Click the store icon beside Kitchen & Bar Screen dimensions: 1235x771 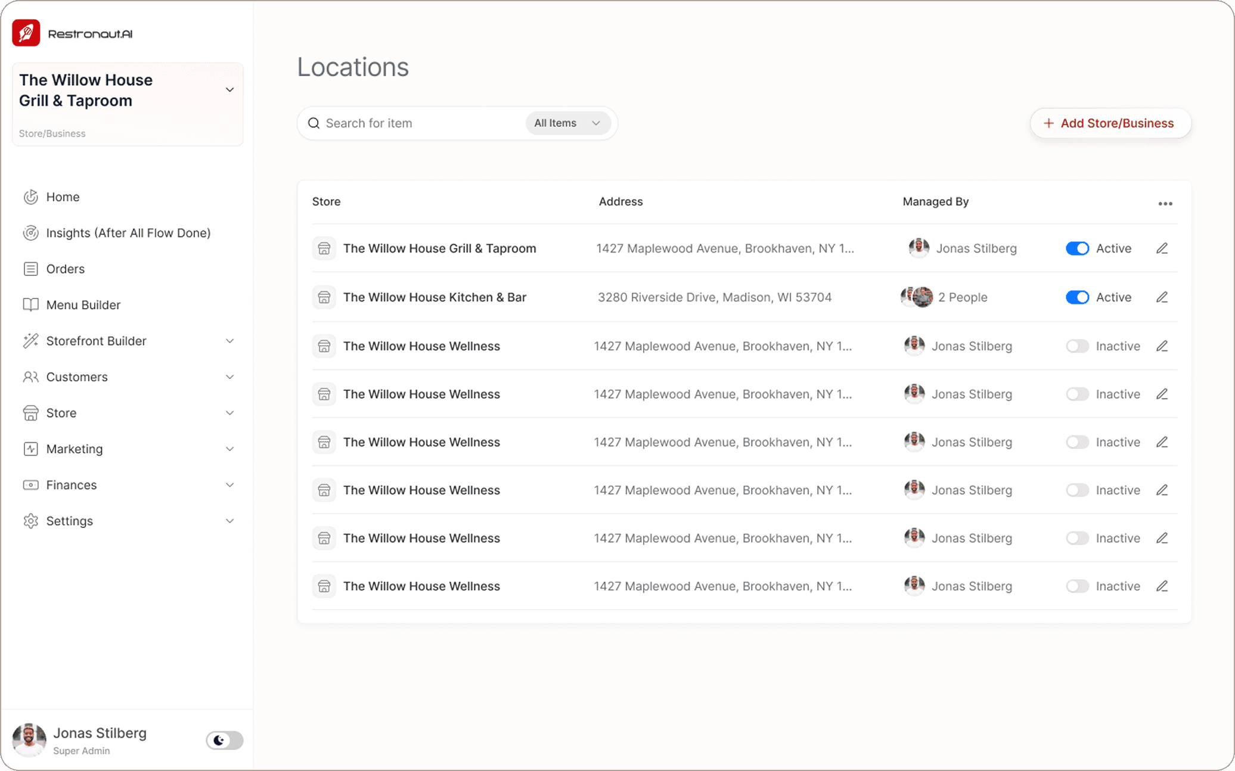pos(324,297)
